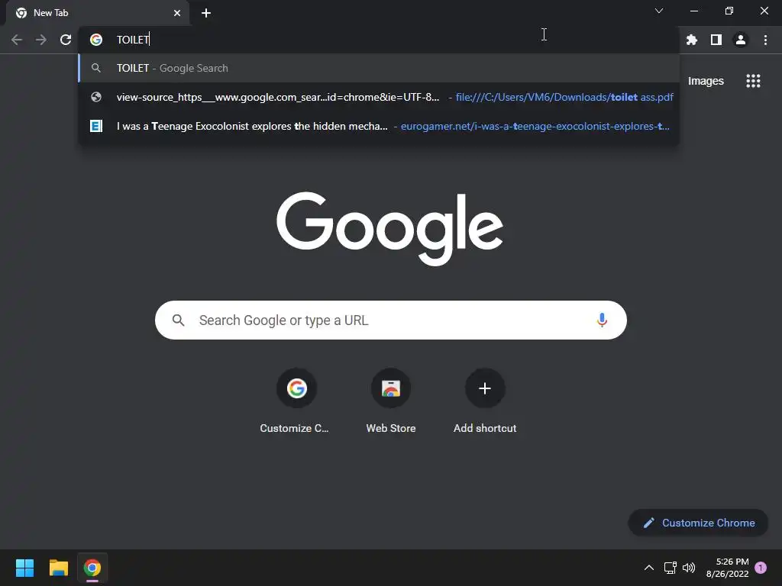Select the TOILET - Google Search suggestion
This screenshot has height=586, width=782.
(379, 68)
